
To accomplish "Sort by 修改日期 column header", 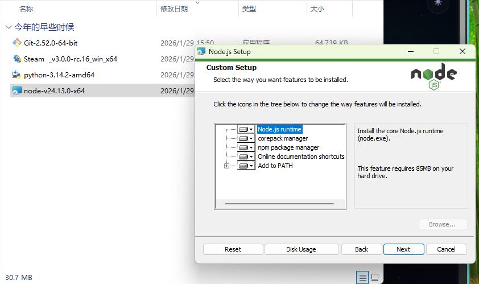I will coord(174,9).
